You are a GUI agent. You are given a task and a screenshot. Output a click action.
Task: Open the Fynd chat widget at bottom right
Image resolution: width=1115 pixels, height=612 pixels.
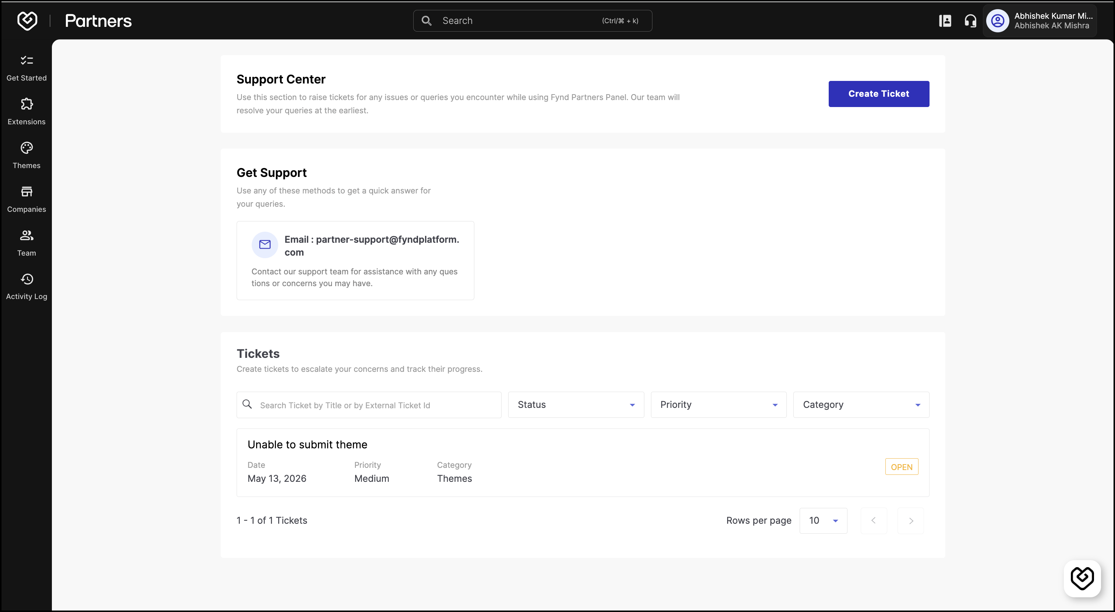(1082, 578)
